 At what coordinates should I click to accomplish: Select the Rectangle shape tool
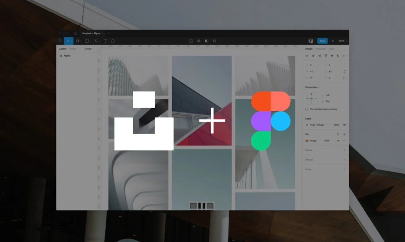[86, 41]
